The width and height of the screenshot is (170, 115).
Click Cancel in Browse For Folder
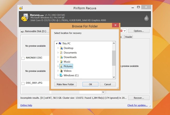point(107,84)
